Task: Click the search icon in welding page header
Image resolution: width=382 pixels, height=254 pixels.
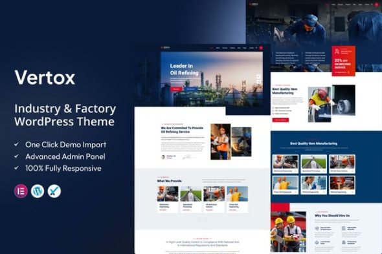Action: click(x=372, y=5)
